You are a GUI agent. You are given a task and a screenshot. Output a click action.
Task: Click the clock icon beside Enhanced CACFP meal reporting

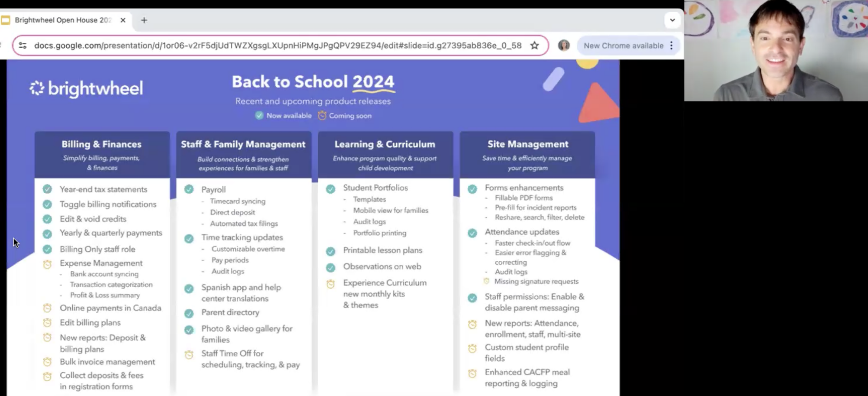(472, 373)
